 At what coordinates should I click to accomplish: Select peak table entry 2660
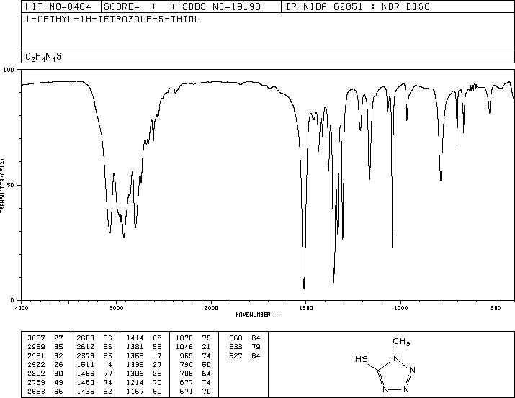point(86,338)
